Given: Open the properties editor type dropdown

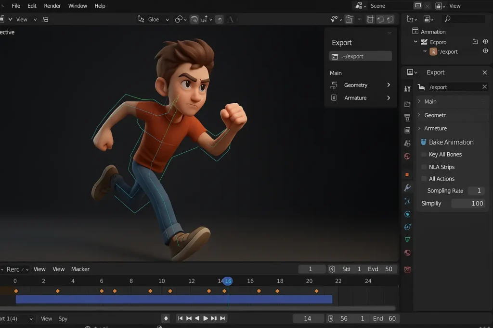Looking at the screenshot, I should point(412,72).
